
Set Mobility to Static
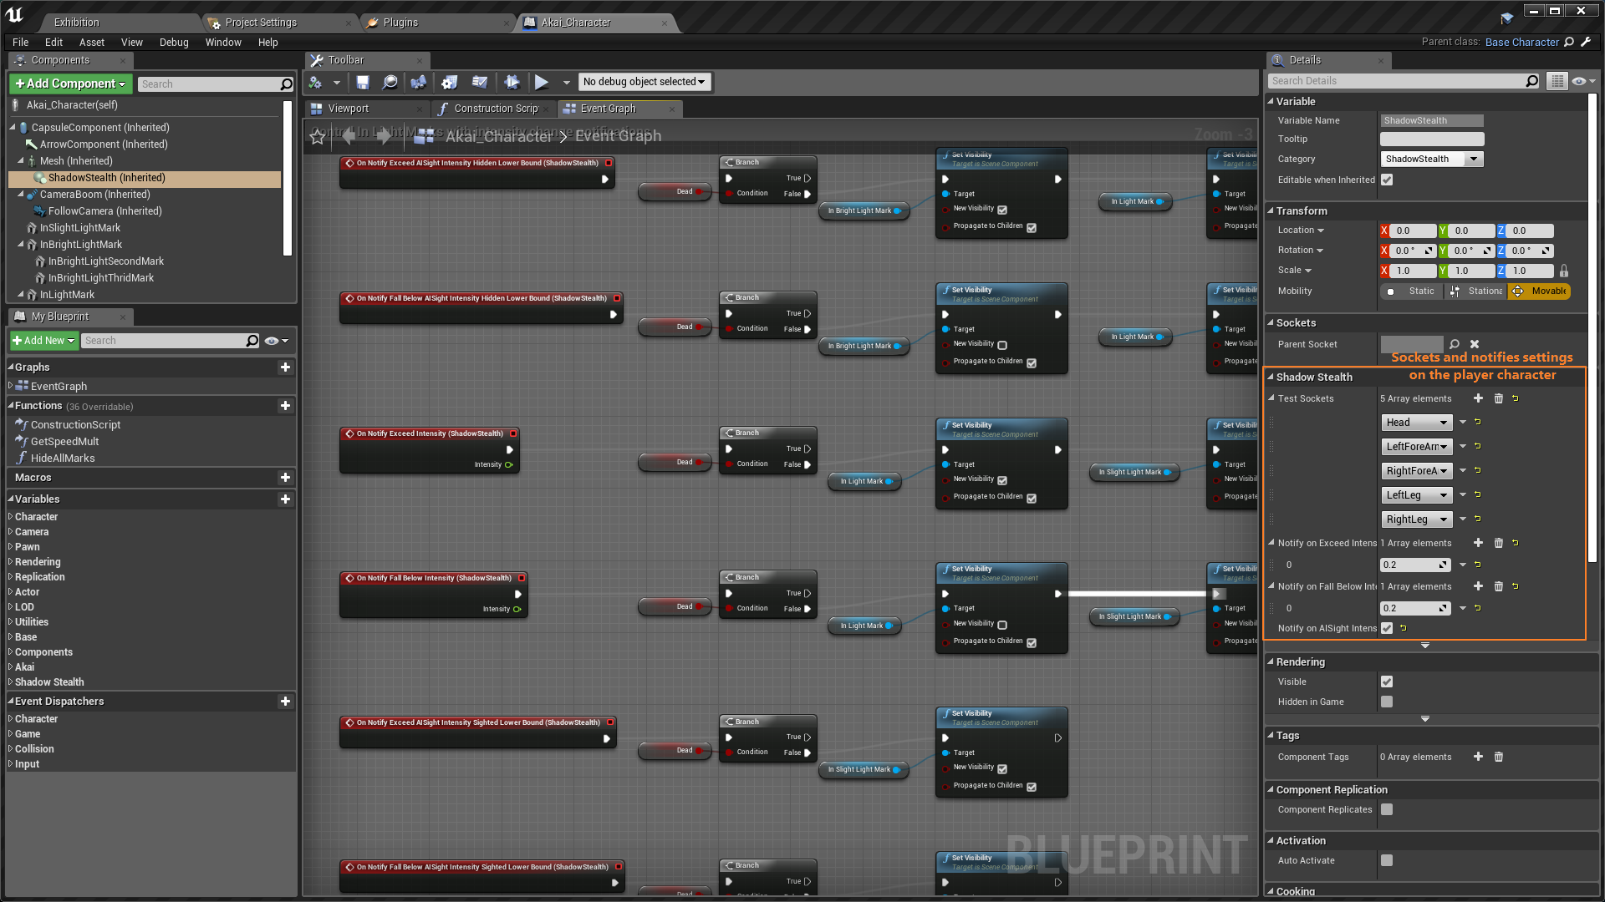(x=1413, y=291)
